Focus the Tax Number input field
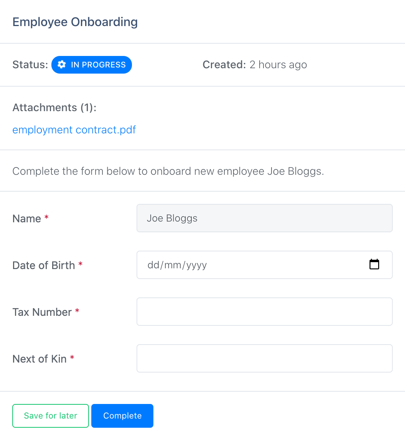This screenshot has width=405, height=440. [x=264, y=312]
